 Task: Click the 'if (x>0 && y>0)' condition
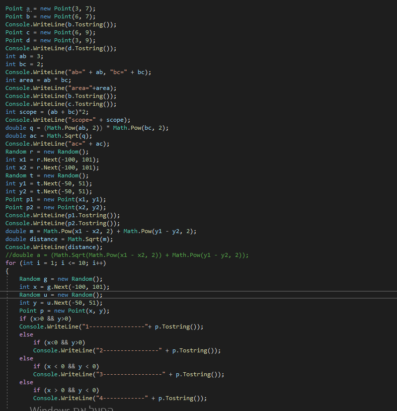(45, 319)
